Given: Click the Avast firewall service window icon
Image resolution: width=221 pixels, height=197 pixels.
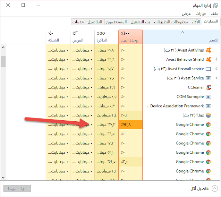Looking at the screenshot, I should pyautogui.click(x=208, y=69).
